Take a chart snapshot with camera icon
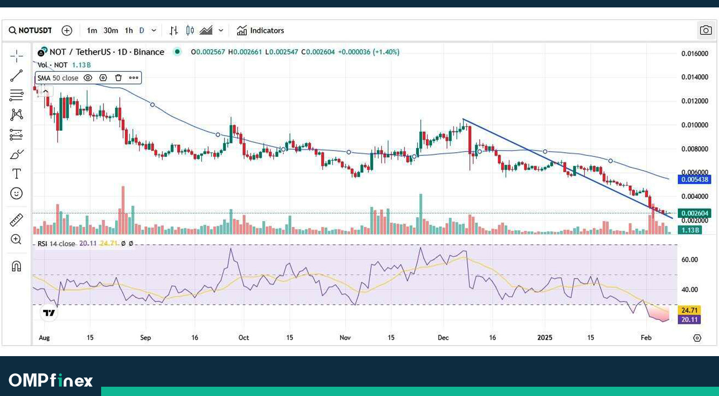Viewport: 719px width, 396px height. [706, 30]
